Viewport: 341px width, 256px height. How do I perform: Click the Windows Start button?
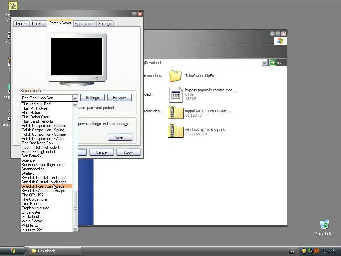point(13,251)
